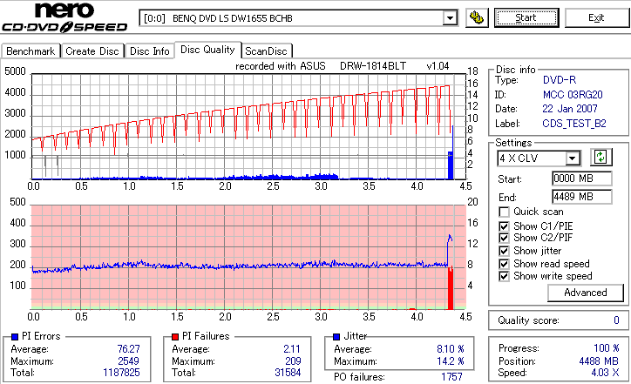631x384 pixels.
Task: Click the Position value 4488 MB
Action: point(599,361)
